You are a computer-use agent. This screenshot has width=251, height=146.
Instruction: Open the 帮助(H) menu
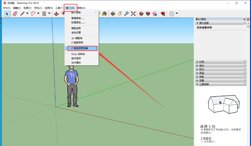click(81, 8)
